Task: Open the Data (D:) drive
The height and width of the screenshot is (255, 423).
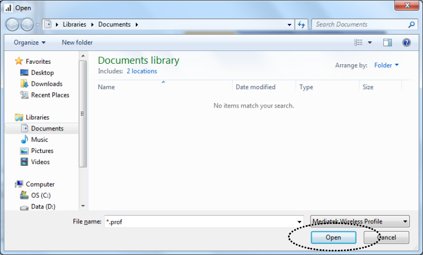Action: 43,207
